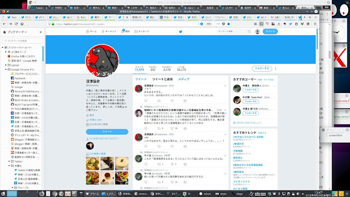Expand the Twitter bookmark folder
The width and height of the screenshot is (350, 197).
point(9,161)
